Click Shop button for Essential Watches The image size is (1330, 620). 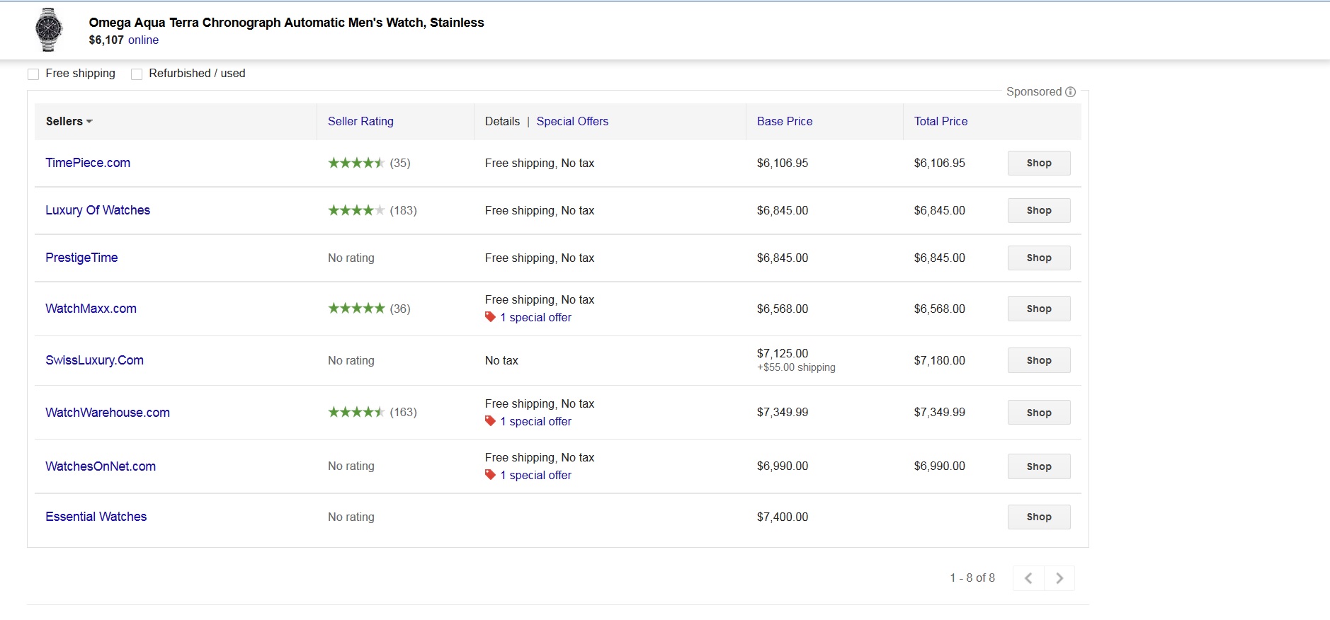click(1038, 517)
